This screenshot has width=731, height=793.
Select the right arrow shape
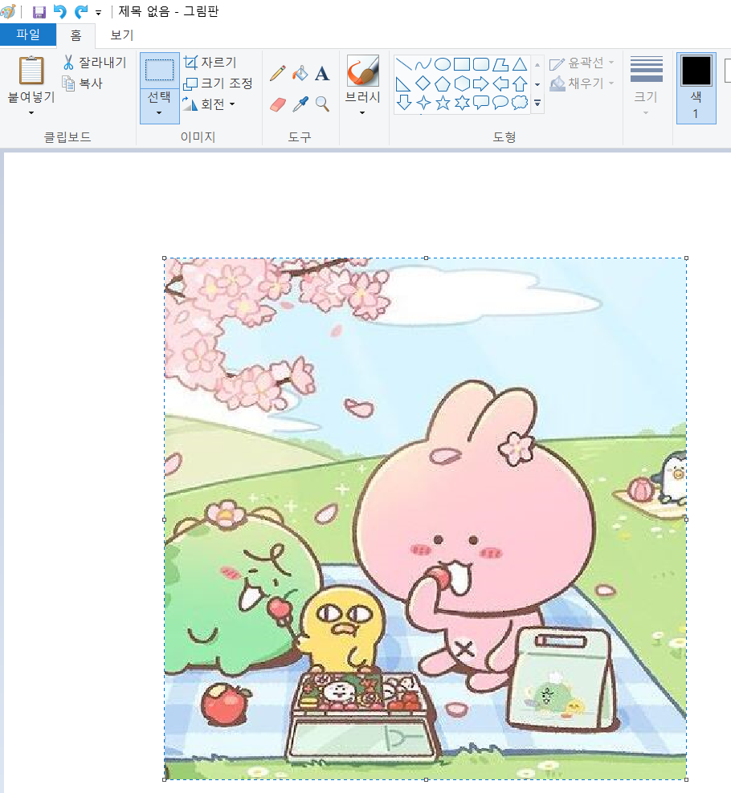click(481, 83)
